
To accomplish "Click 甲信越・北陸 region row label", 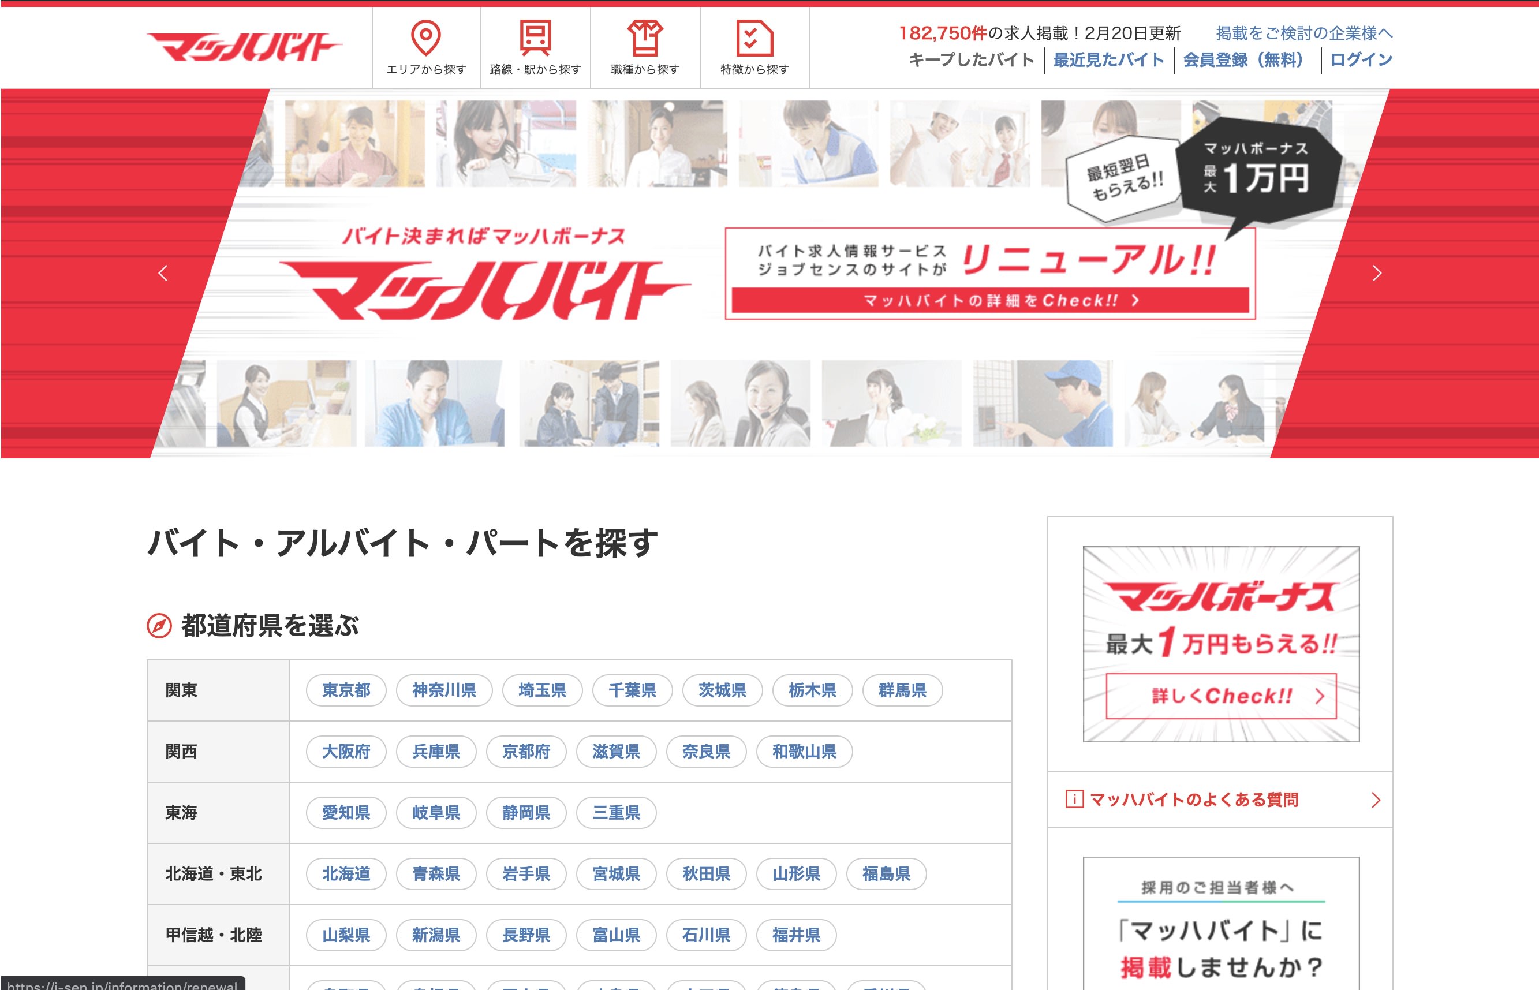I will tap(214, 935).
